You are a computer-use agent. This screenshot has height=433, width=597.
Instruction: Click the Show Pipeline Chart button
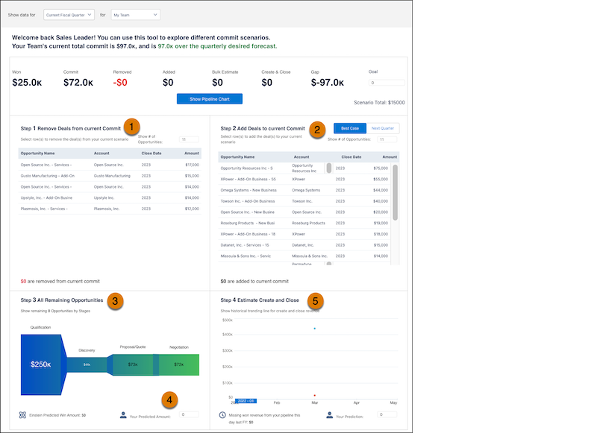211,98
